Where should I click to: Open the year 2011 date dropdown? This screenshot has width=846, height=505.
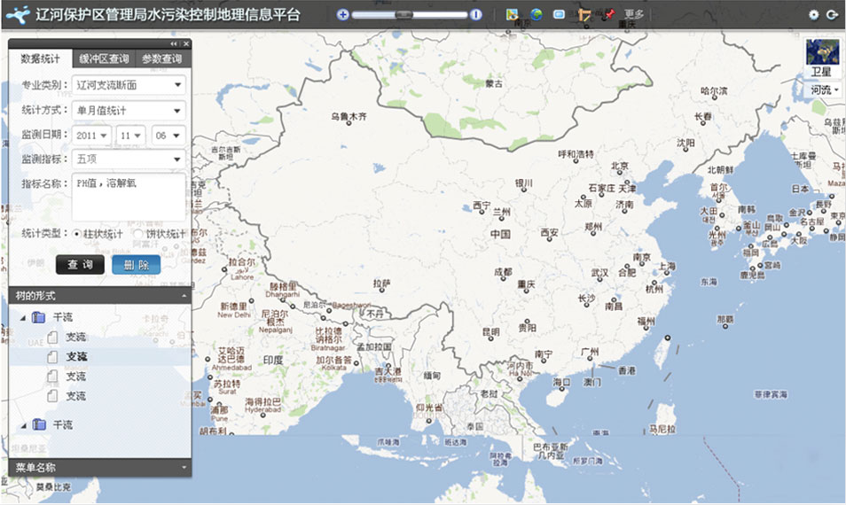click(x=92, y=135)
